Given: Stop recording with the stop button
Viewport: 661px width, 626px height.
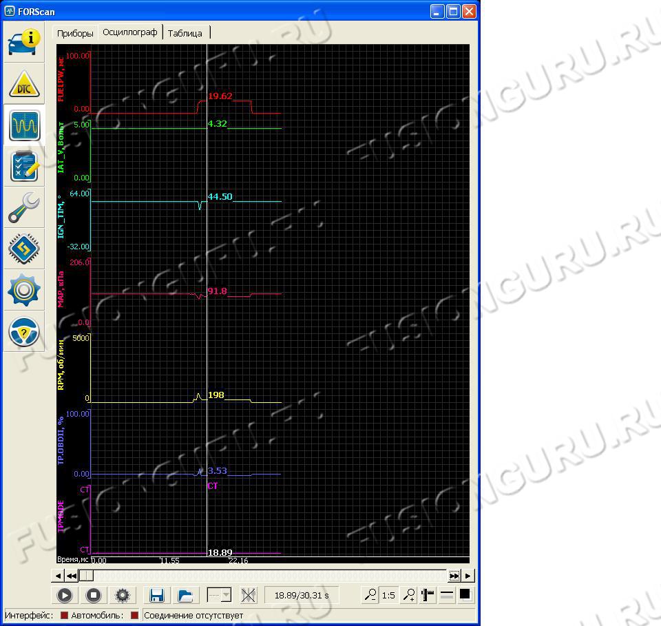Looking at the screenshot, I should coord(94,595).
